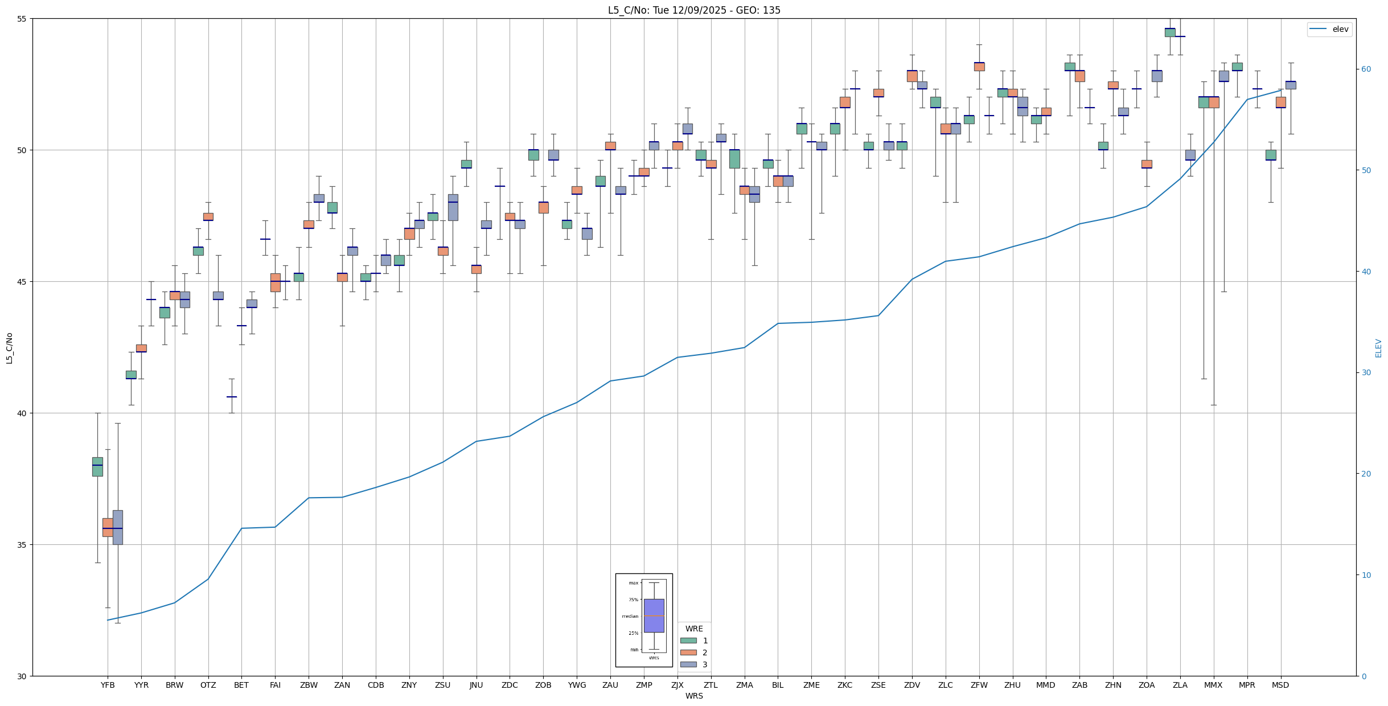Click the orange WRE 2 legend swatch
Image resolution: width=1388 pixels, height=706 pixels.
click(688, 652)
